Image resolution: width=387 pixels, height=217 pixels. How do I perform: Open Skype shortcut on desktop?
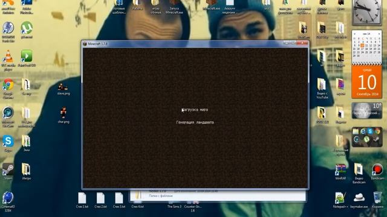point(8,143)
